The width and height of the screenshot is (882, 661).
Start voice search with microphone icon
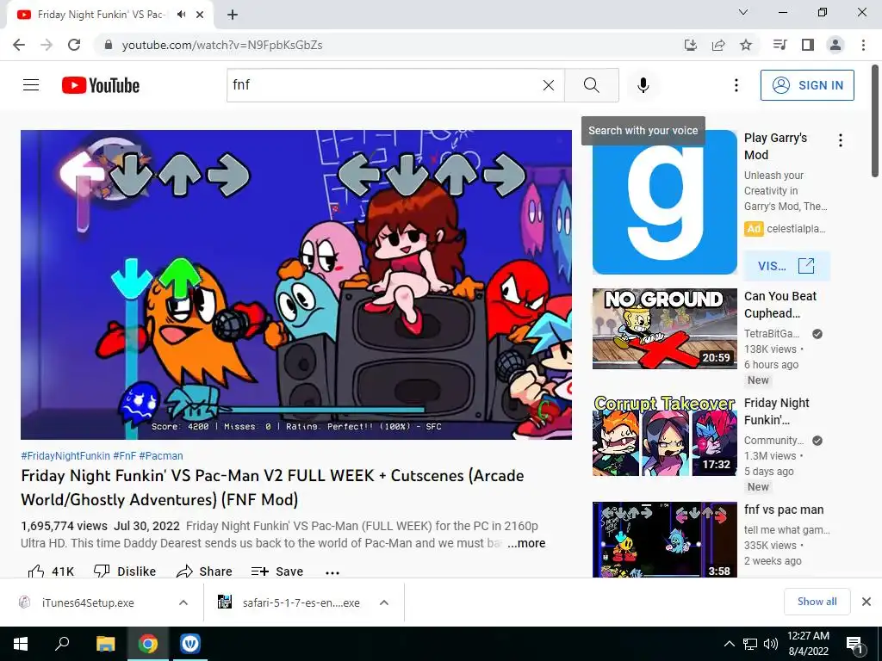pyautogui.click(x=643, y=85)
